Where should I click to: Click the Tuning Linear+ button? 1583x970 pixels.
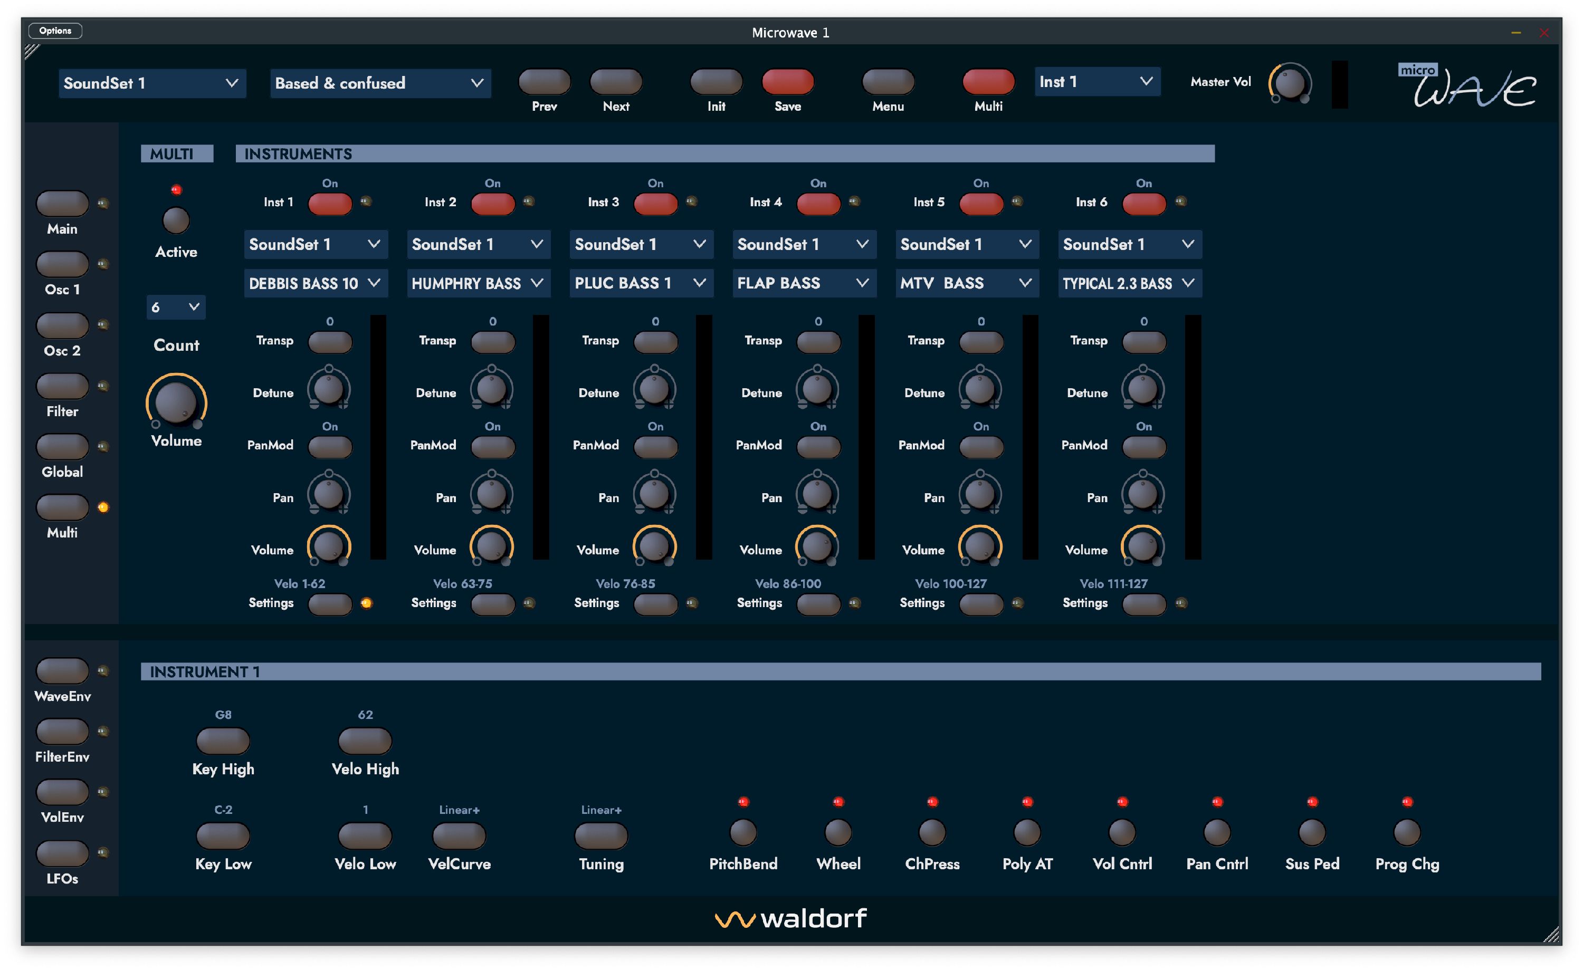pos(602,835)
